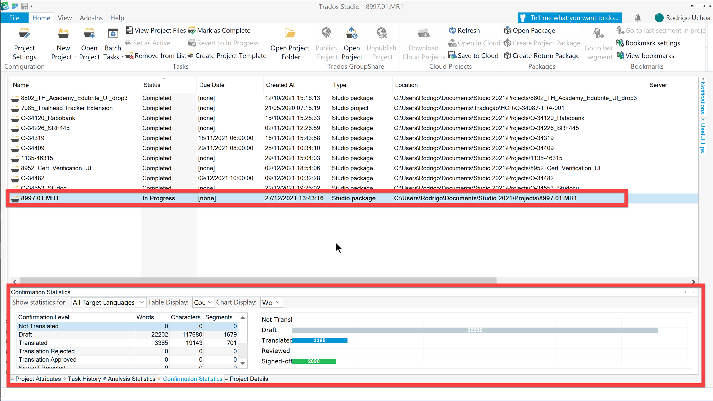Open the Help ribbon tab

pyautogui.click(x=117, y=18)
